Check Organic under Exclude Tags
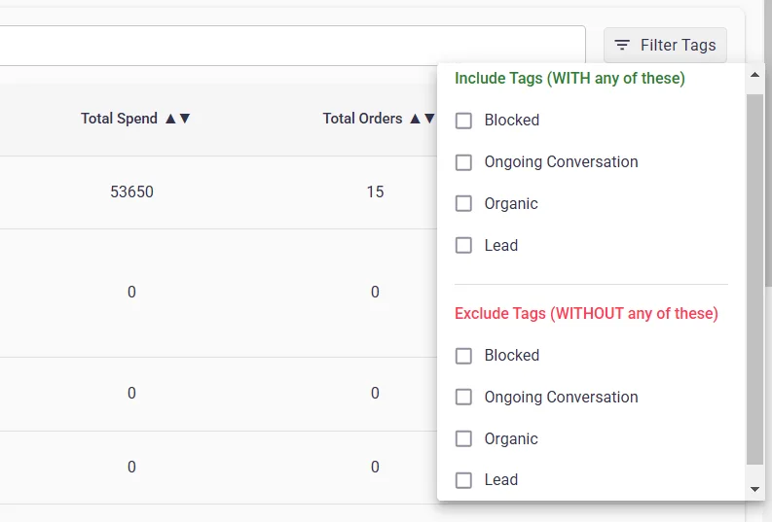This screenshot has width=772, height=522. (x=463, y=439)
